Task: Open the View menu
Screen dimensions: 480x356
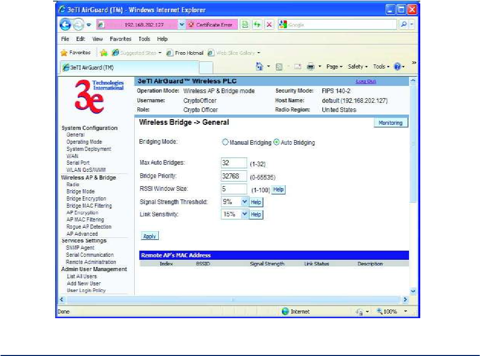Action: tap(98, 39)
